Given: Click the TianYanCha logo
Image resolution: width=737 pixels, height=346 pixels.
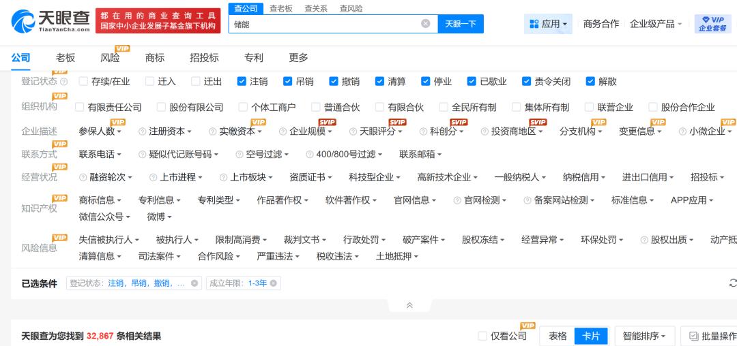Looking at the screenshot, I should coord(50,20).
